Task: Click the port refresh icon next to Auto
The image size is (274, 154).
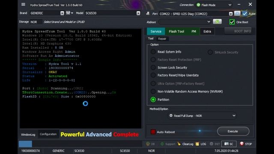Action: 237,13
